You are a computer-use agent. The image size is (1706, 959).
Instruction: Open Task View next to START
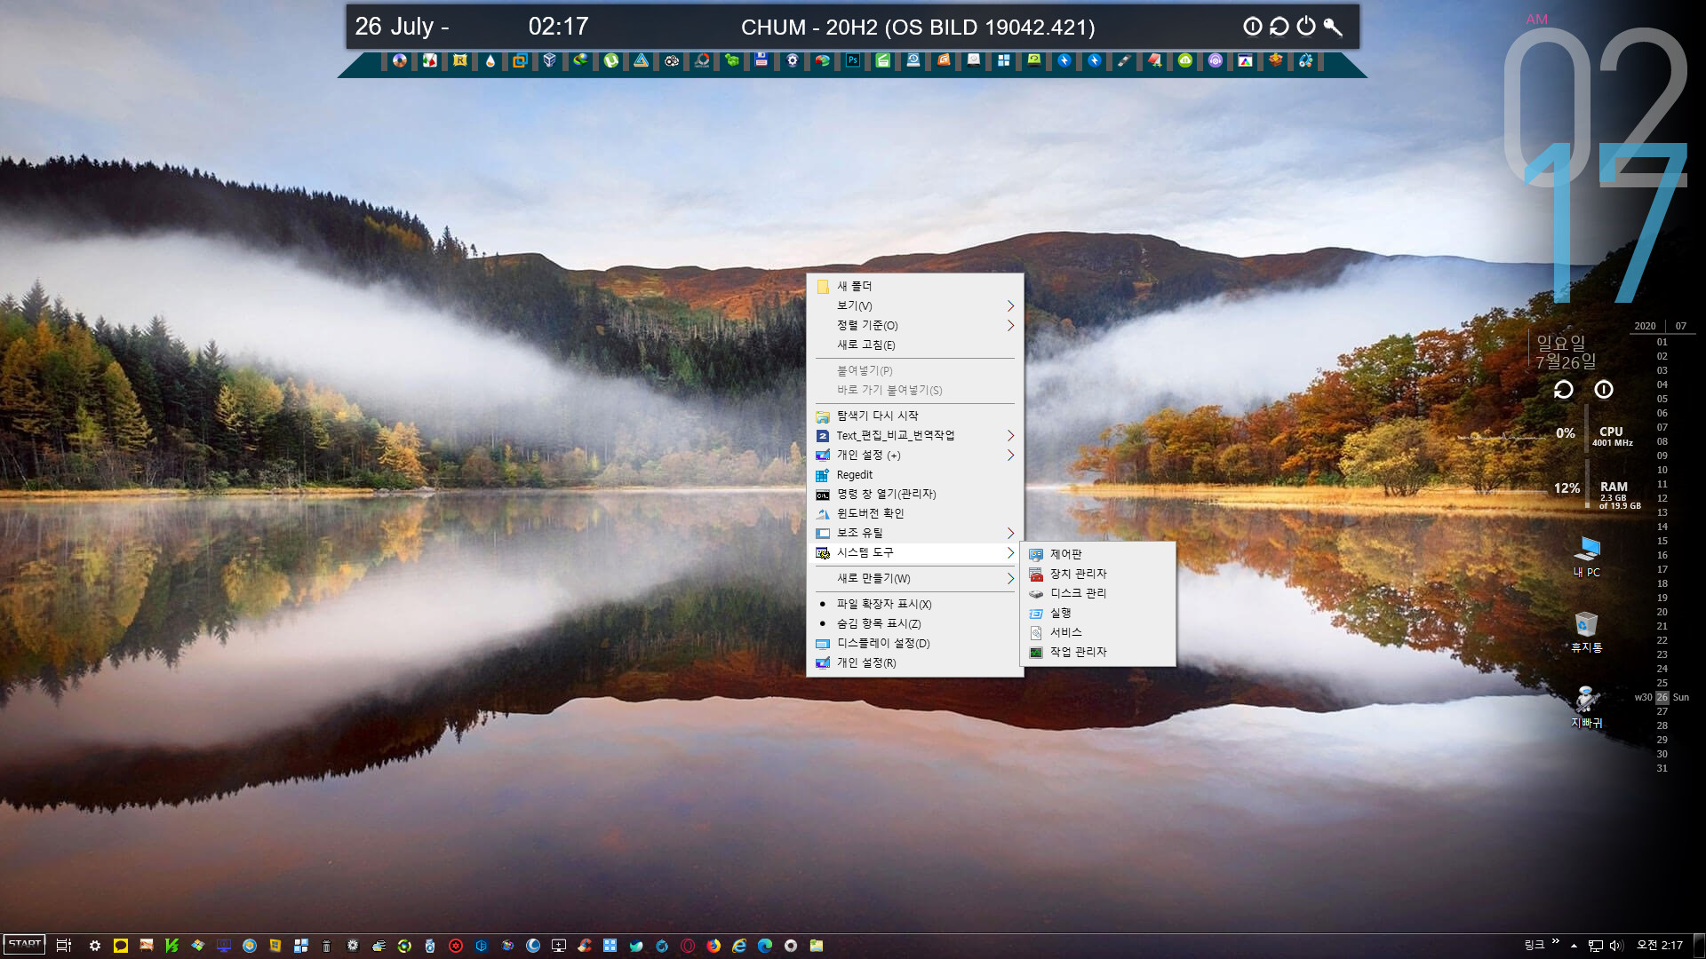pos(63,946)
